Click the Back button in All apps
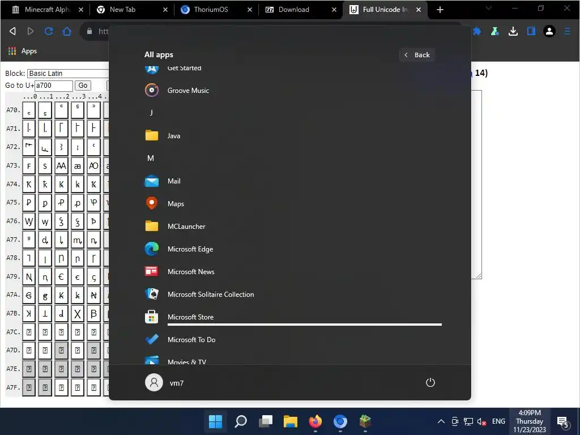 [417, 55]
